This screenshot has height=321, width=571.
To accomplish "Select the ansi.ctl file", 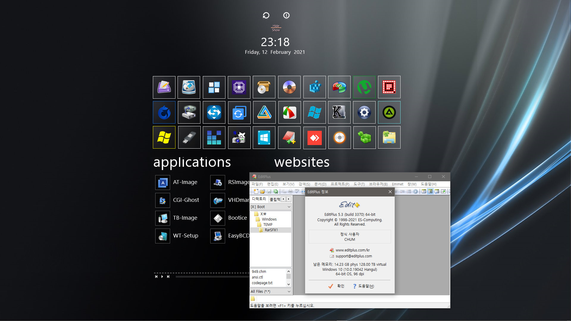I will 257,277.
